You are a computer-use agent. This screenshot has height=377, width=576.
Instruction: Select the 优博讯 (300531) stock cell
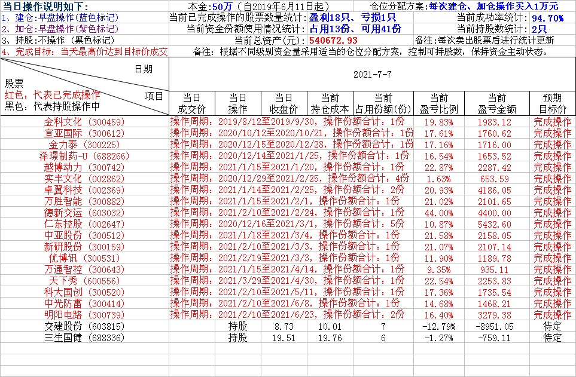[84, 258]
